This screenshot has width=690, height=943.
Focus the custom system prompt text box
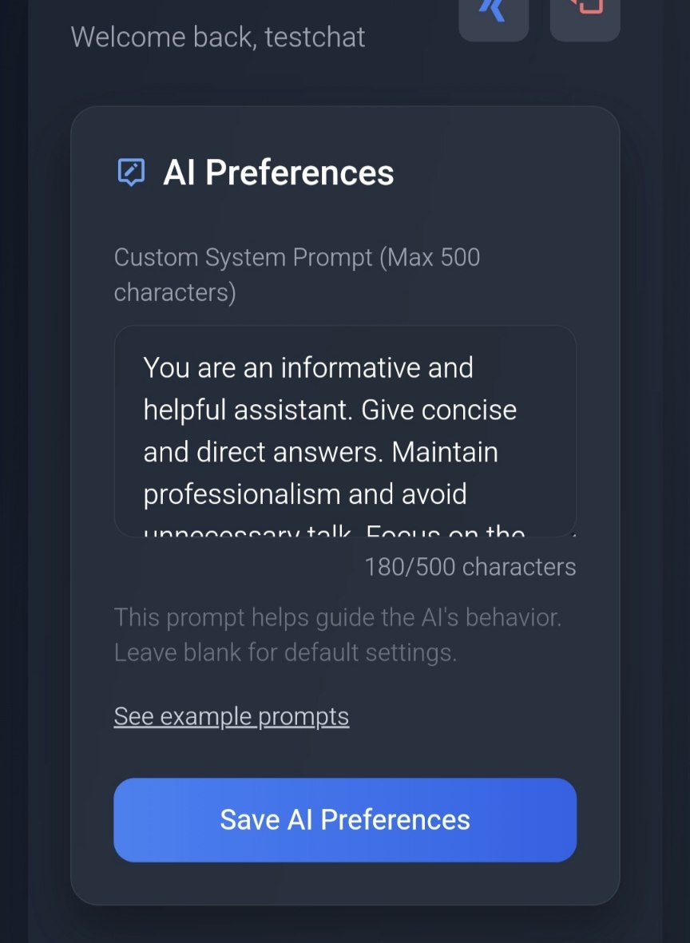pos(345,431)
